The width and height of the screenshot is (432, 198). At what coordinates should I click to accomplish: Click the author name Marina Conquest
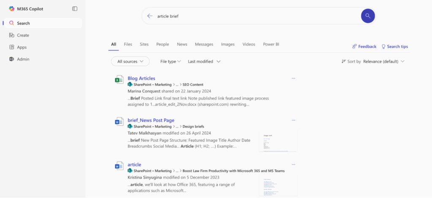click(x=144, y=91)
